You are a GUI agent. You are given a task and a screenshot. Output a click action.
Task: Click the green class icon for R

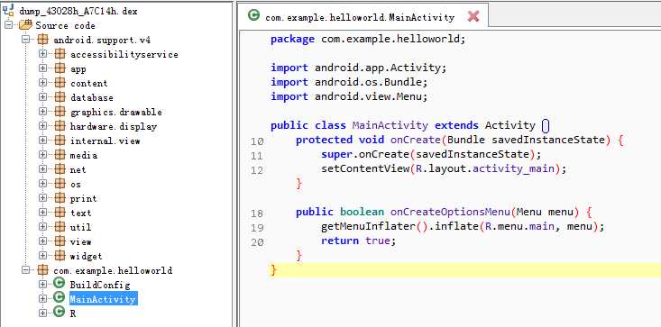60,313
